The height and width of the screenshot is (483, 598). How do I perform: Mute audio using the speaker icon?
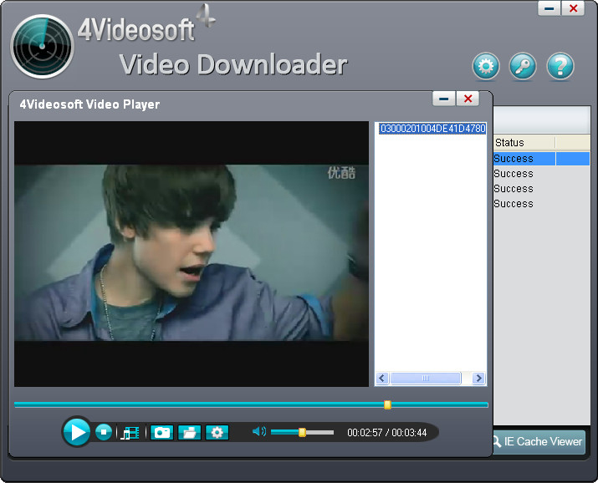click(x=258, y=432)
